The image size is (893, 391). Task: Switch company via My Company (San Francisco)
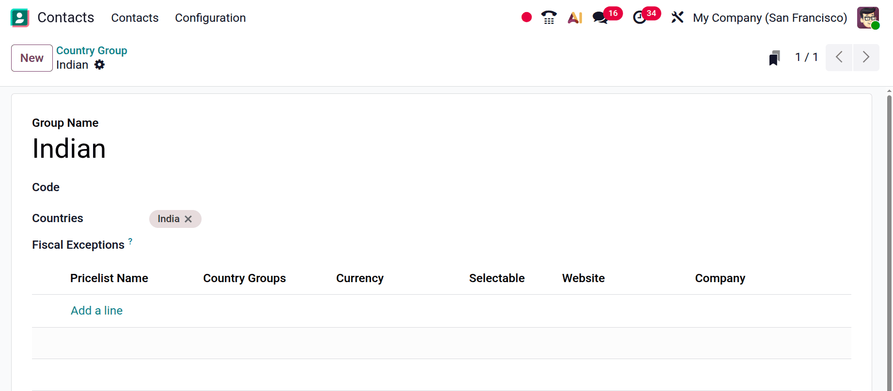pos(770,18)
